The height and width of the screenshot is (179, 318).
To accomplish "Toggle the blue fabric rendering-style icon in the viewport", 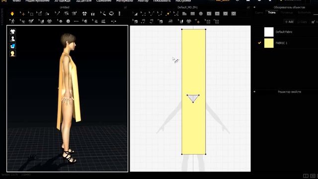I will click(12, 46).
